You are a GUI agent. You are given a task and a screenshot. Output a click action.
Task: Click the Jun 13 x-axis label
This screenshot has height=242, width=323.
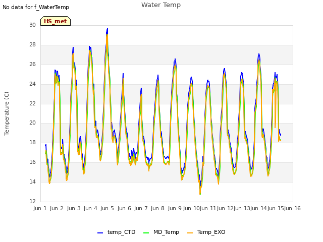[x=242, y=208]
